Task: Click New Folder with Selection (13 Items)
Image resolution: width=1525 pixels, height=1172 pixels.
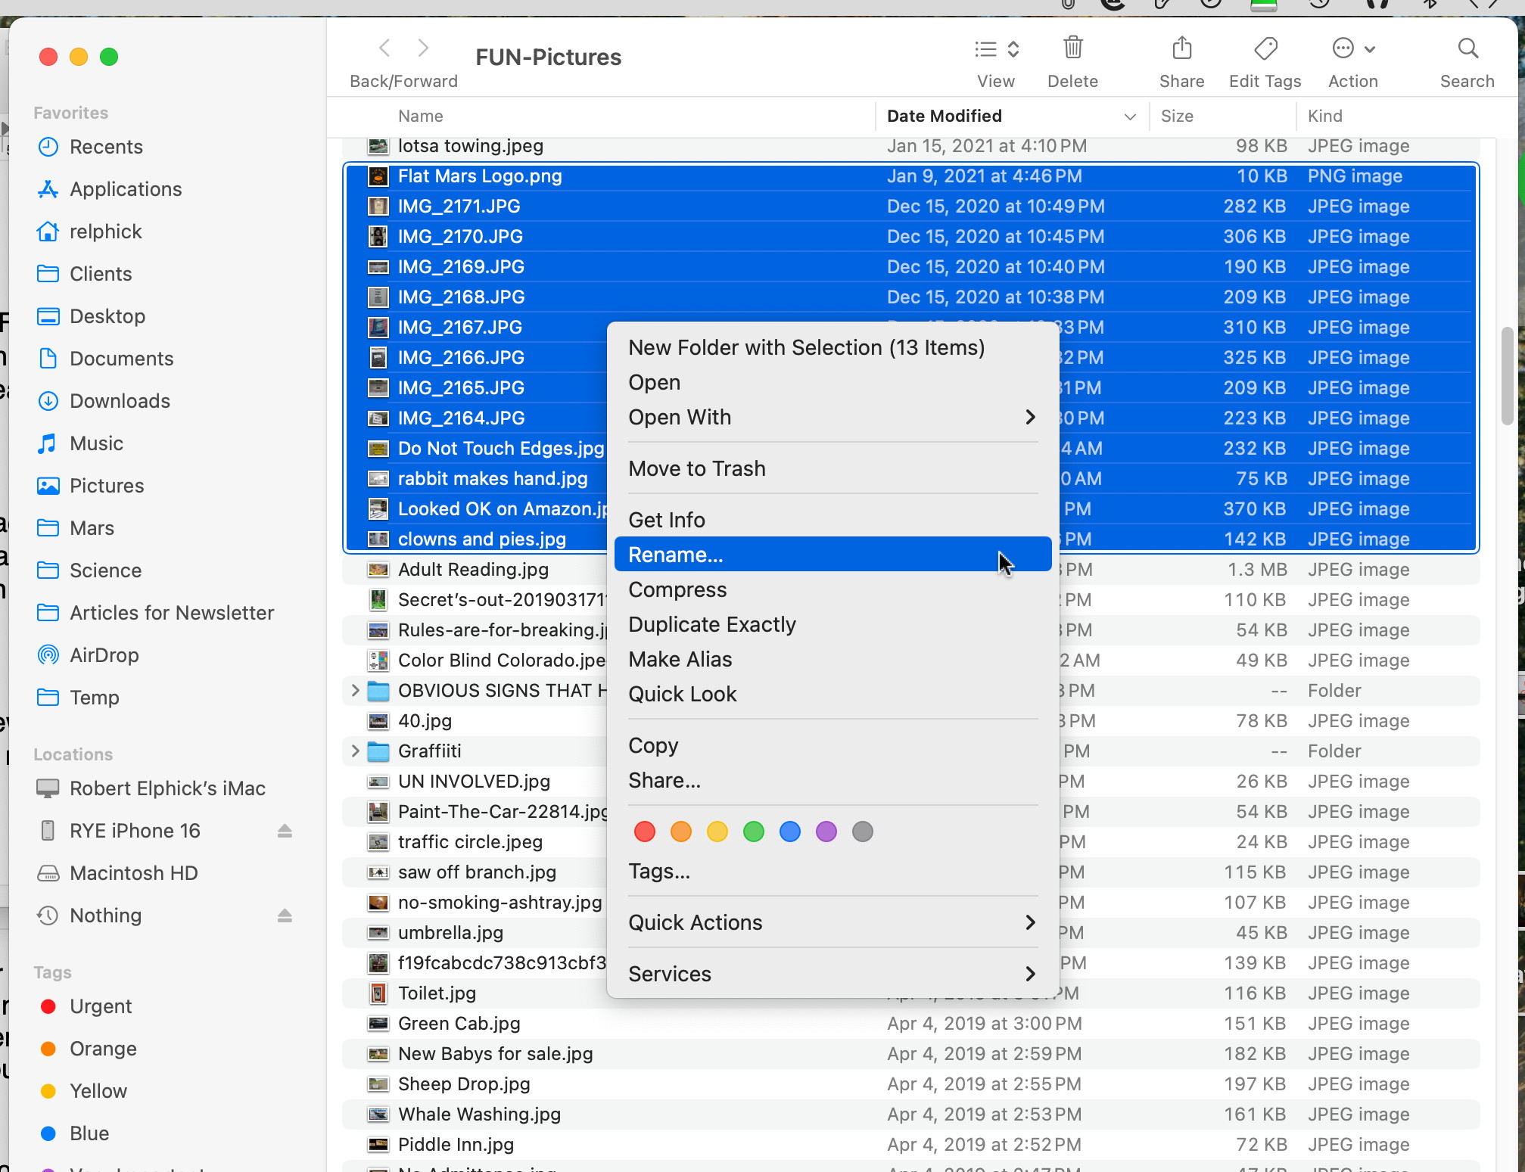Action: (805, 347)
